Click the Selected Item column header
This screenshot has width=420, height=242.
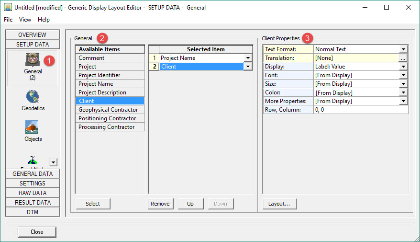pyautogui.click(x=206, y=49)
